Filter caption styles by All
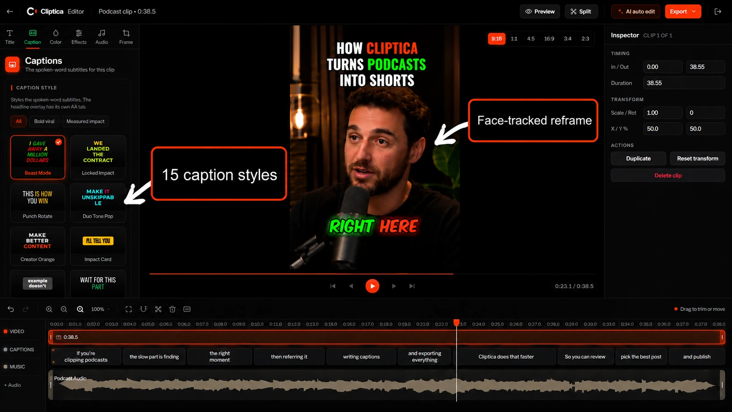Screen dimensions: 732x412 coord(18,121)
